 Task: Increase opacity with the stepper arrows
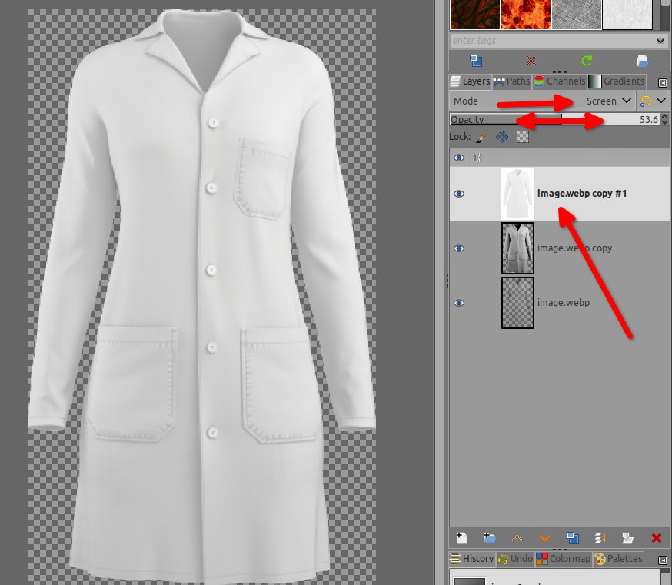tap(665, 116)
